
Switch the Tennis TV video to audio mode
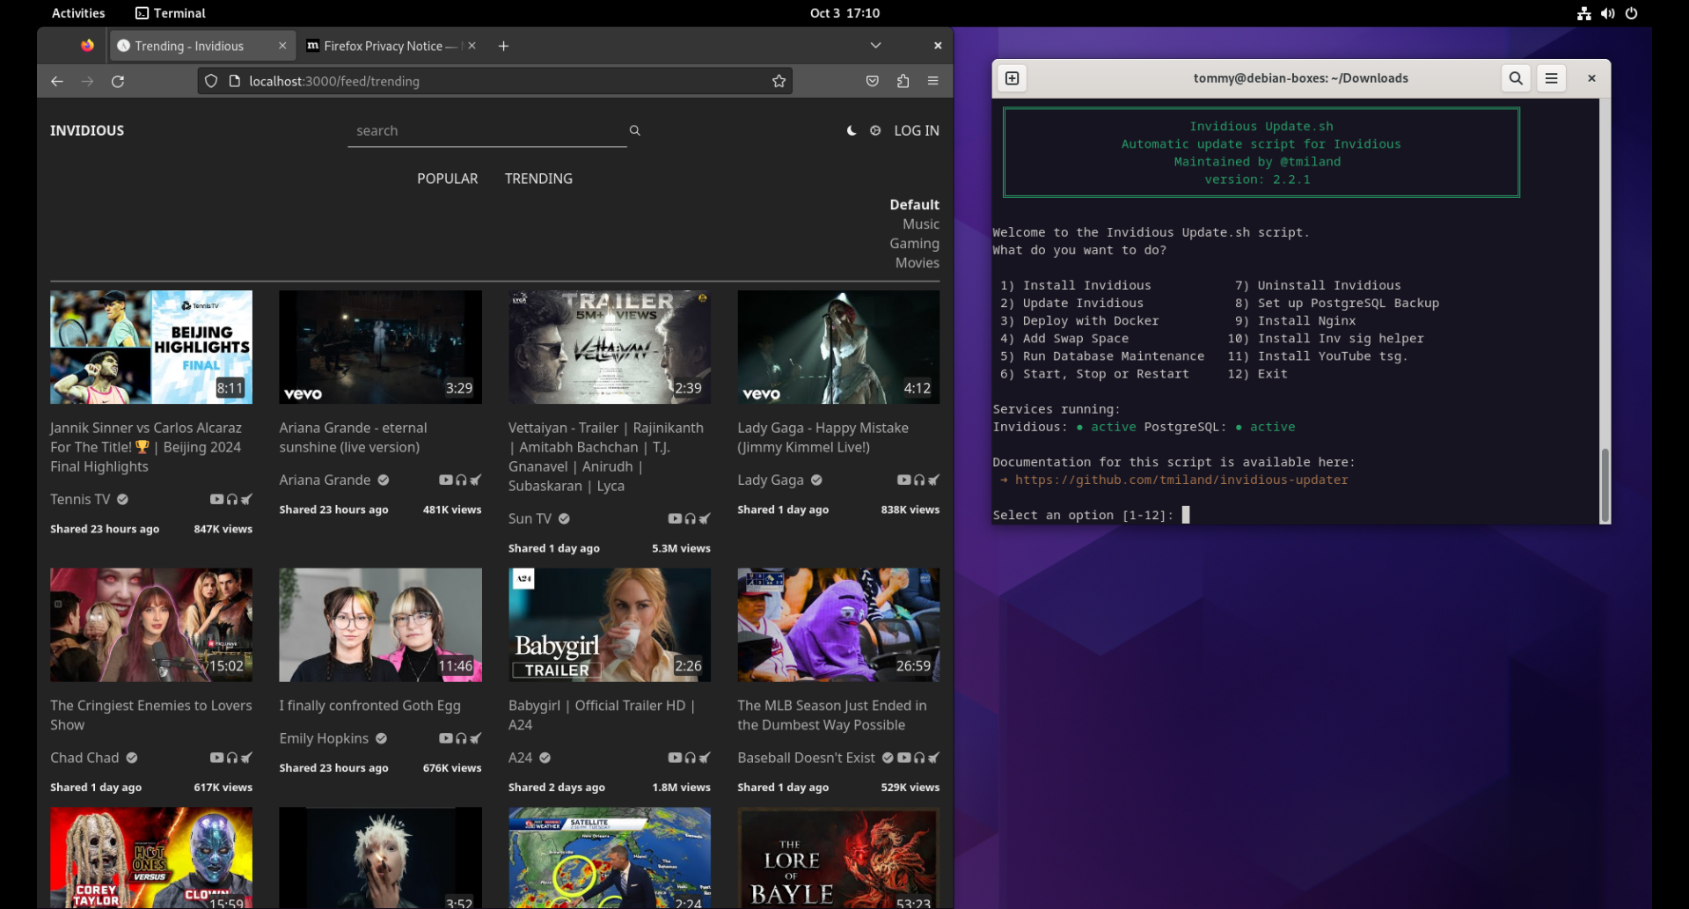click(232, 499)
